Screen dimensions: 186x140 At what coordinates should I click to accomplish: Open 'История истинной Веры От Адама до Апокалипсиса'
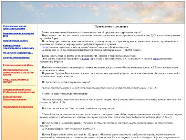[19, 91]
